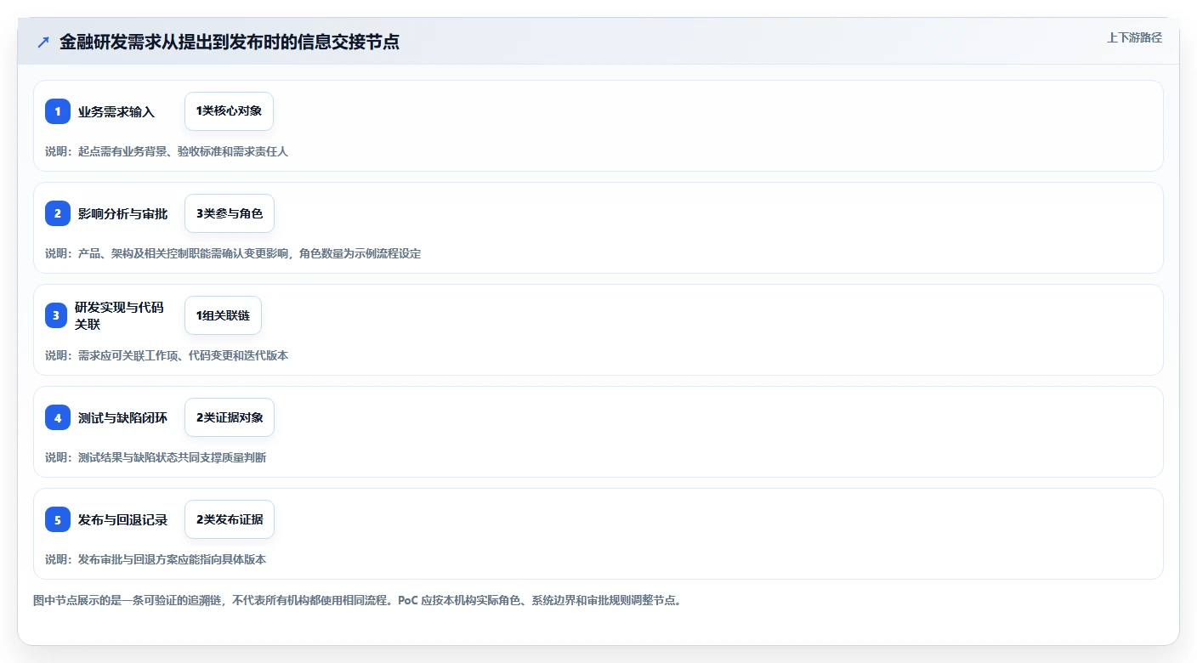Select the step 3 number badge
The image size is (1197, 663).
tap(58, 315)
